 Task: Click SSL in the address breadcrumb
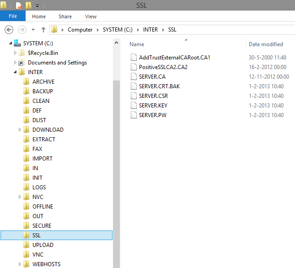172,30
